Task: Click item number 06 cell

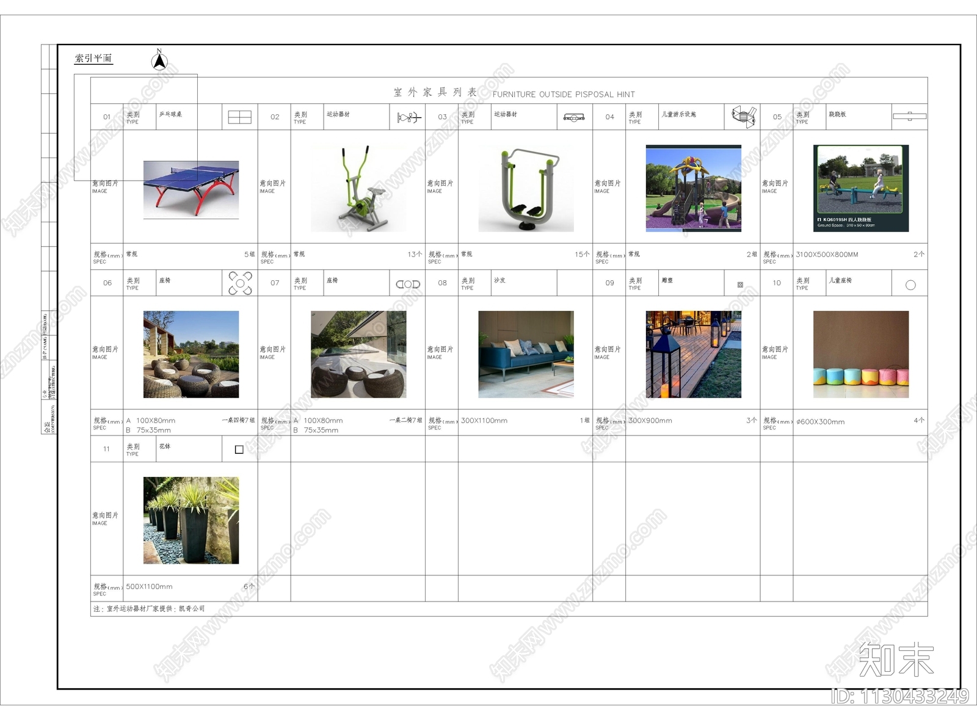Action: (107, 283)
